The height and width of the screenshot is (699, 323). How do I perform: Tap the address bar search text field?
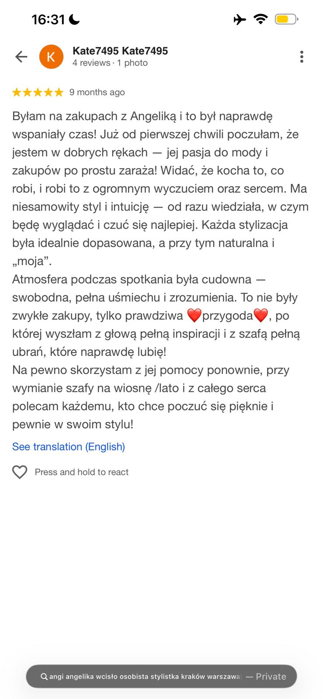click(x=145, y=676)
